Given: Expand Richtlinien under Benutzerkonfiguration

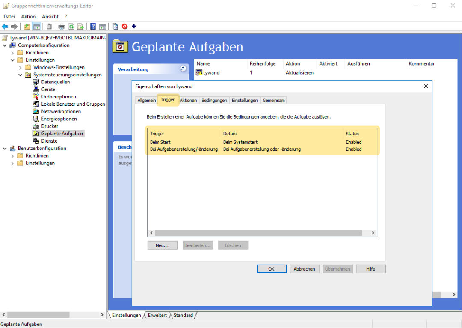Looking at the screenshot, I should click(12, 156).
